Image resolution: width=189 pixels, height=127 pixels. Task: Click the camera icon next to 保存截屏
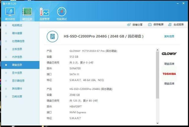150,25
